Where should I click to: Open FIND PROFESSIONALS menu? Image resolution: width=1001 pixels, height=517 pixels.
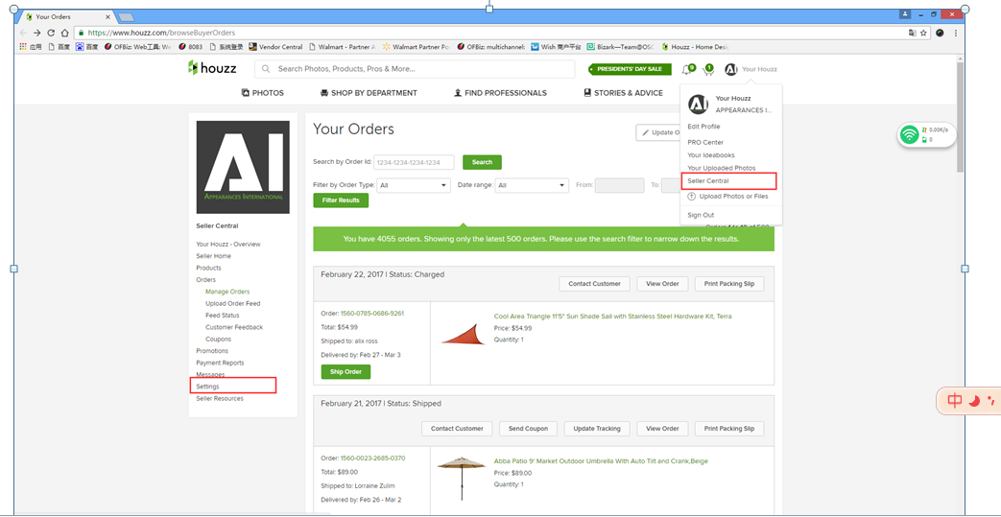pos(500,92)
